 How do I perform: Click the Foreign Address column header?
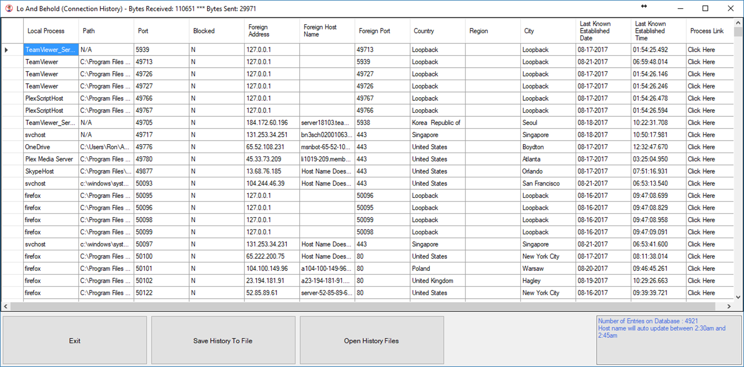point(272,31)
